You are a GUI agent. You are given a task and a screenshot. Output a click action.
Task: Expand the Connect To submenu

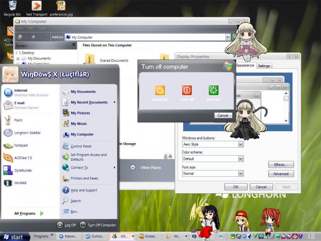pos(89,167)
